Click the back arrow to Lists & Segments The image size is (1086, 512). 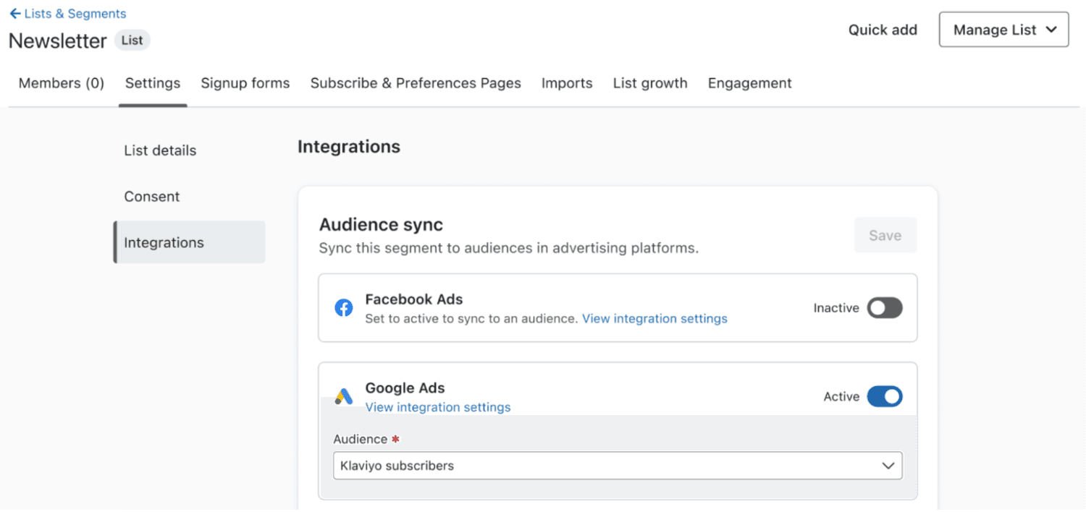tap(14, 14)
